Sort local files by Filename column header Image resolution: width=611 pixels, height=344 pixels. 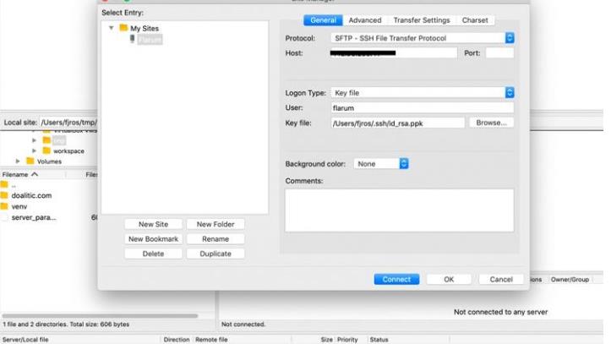click(20, 174)
